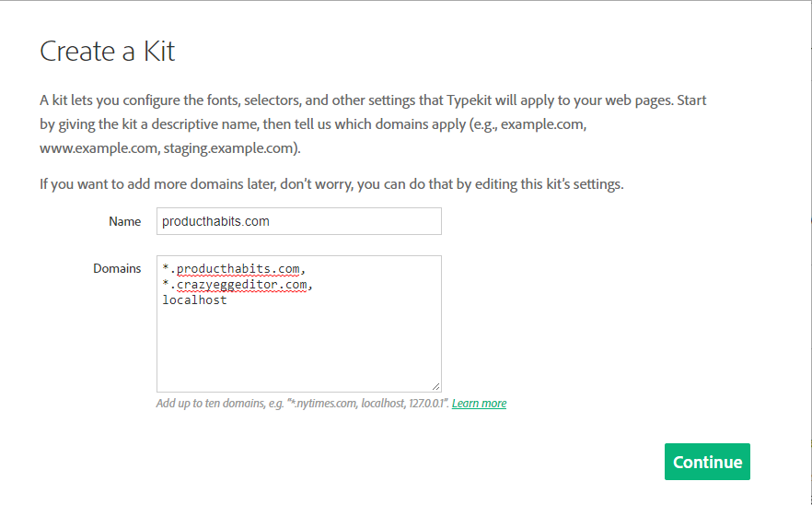Place cursor on the *.crazyeggeditor.com line
Image resolution: width=812 pixels, height=505 pixels.
[x=238, y=284]
